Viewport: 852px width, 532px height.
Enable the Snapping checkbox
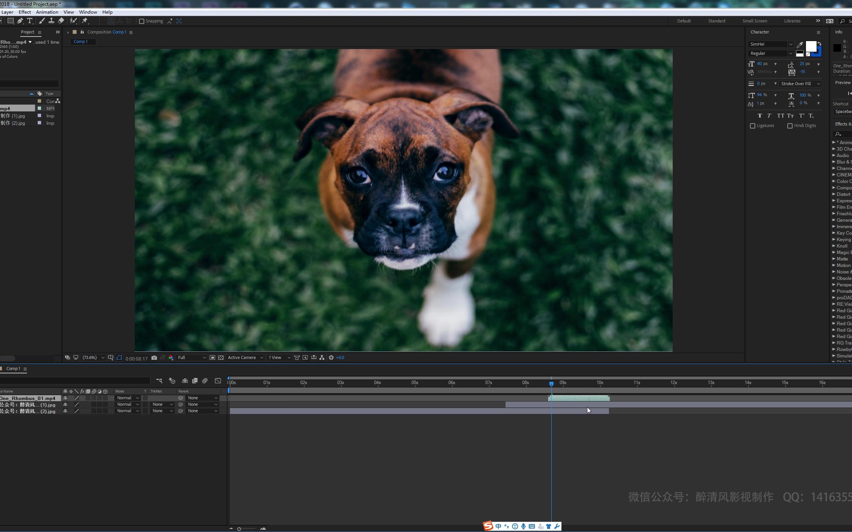[142, 21]
